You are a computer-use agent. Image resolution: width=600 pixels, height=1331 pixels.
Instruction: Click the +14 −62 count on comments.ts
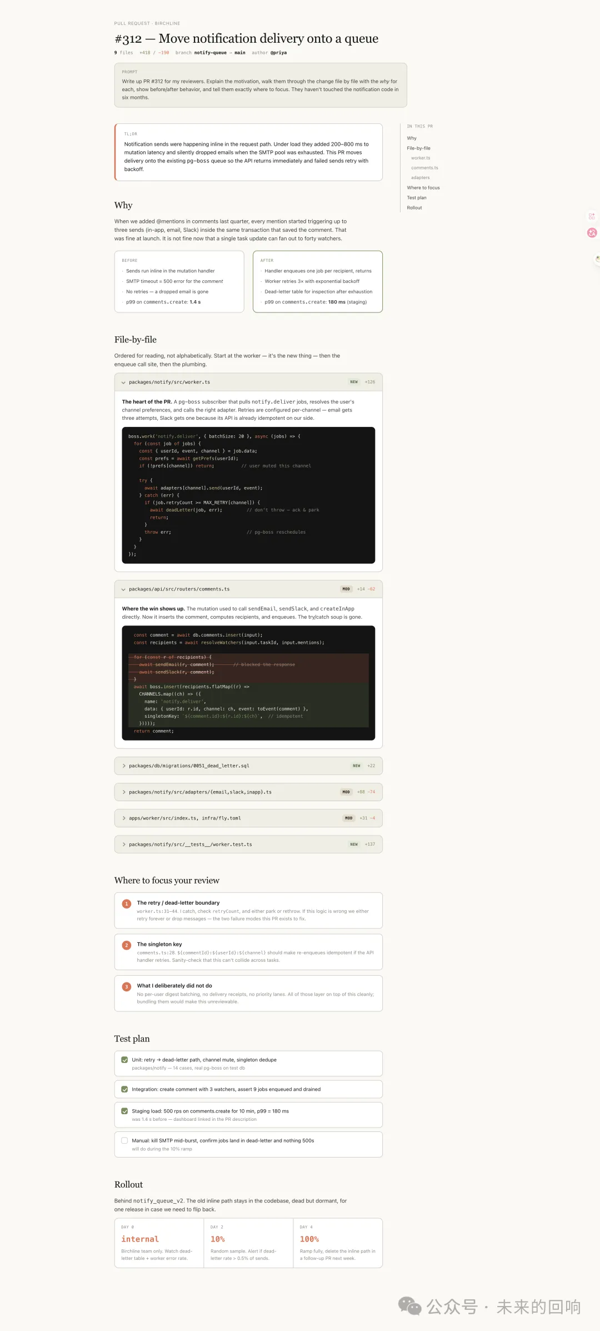[x=366, y=589]
